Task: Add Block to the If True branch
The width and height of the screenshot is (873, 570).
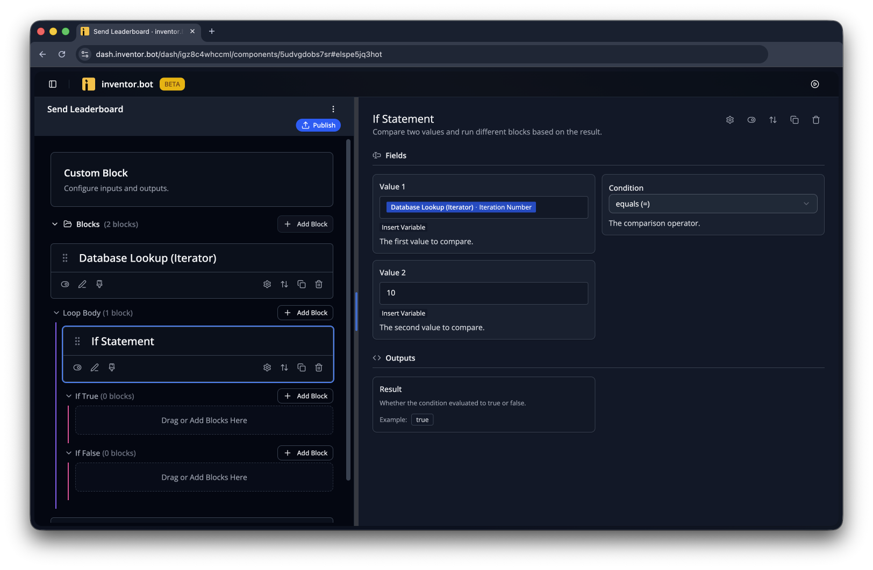Action: click(305, 396)
